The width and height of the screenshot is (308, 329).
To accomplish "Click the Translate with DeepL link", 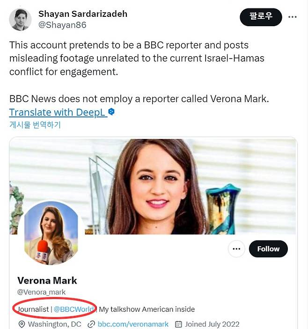I will 57,112.
